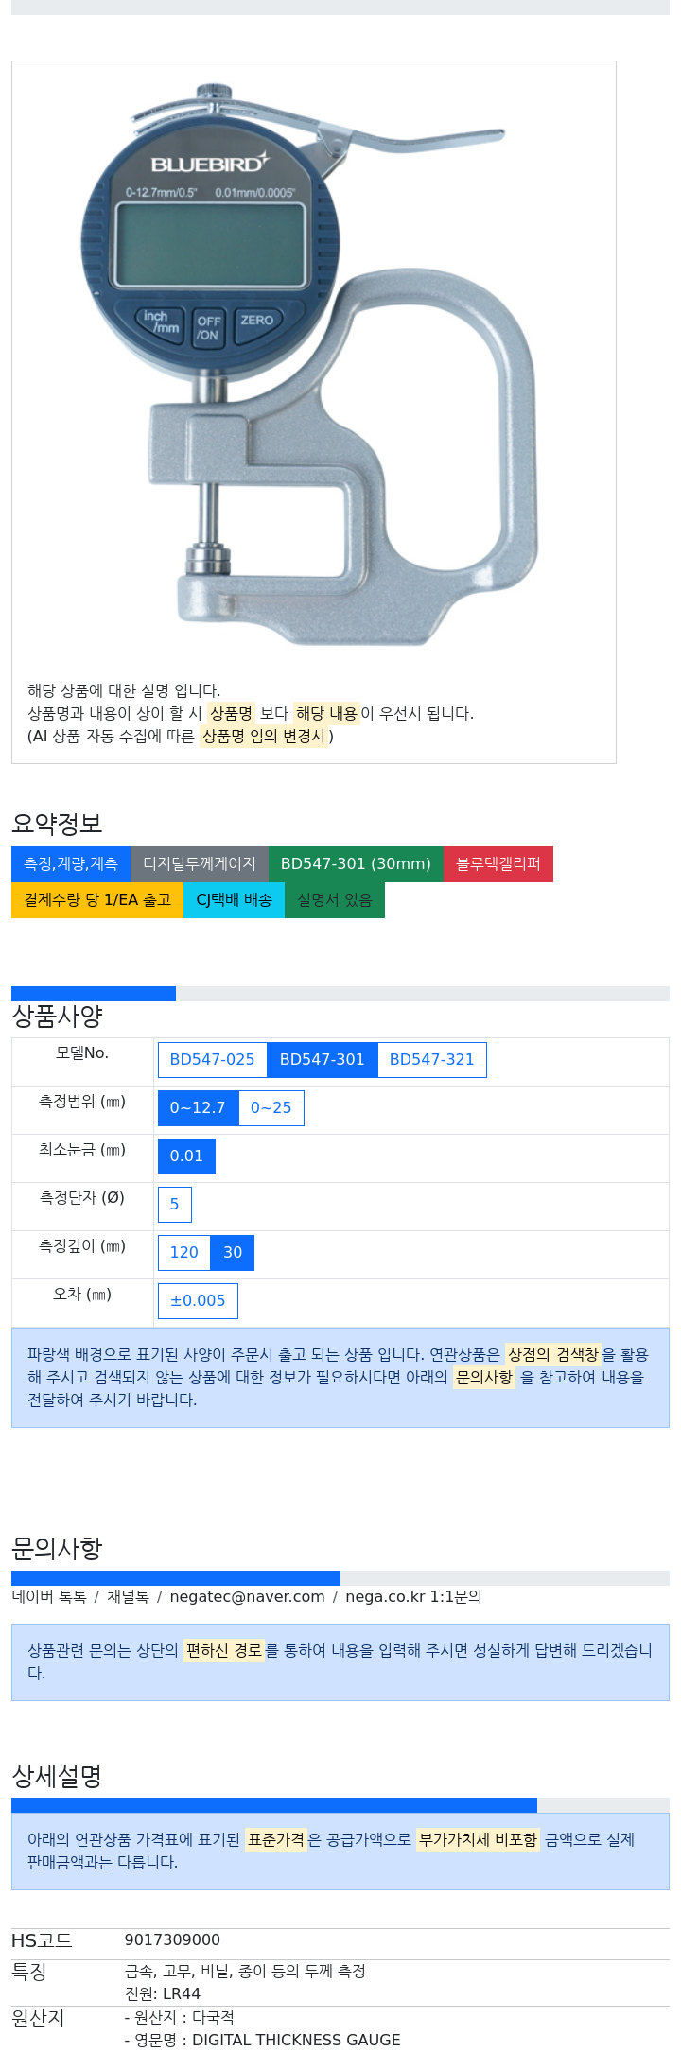Select ±0.005 tolerance option
Screen dimensions: 681x2052
coord(198,1301)
